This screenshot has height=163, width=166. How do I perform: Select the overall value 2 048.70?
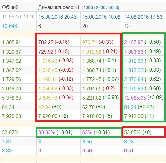12,89
